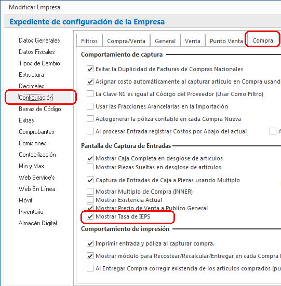This screenshot has height=286, width=281.
Task: Enable Usar las Fracciones Arancelarias checkbox
Action: point(90,106)
